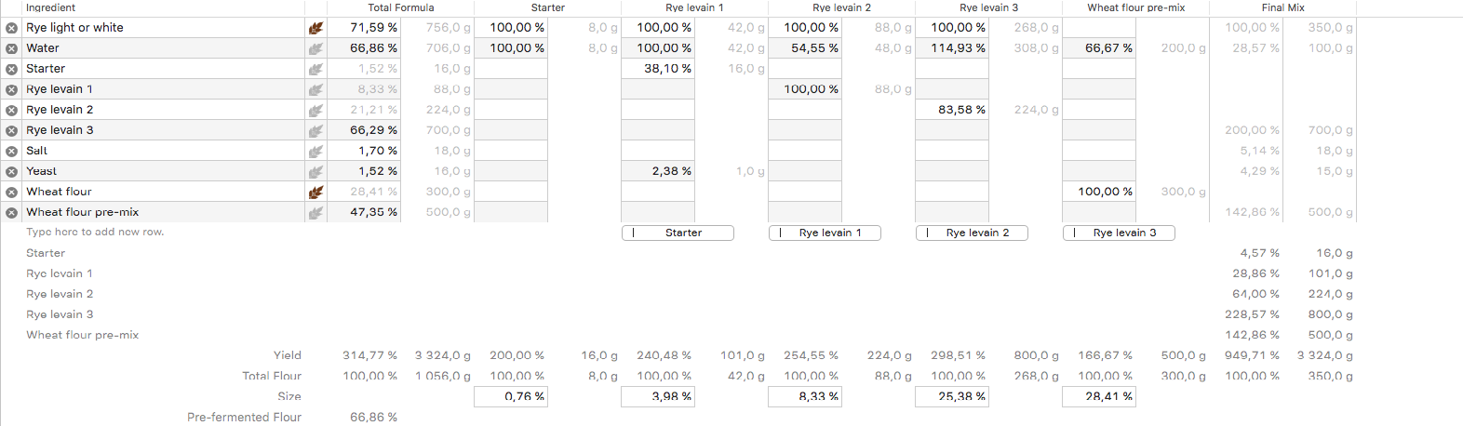
Task: Toggle the flour marker for Rye light or white
Action: point(315,28)
